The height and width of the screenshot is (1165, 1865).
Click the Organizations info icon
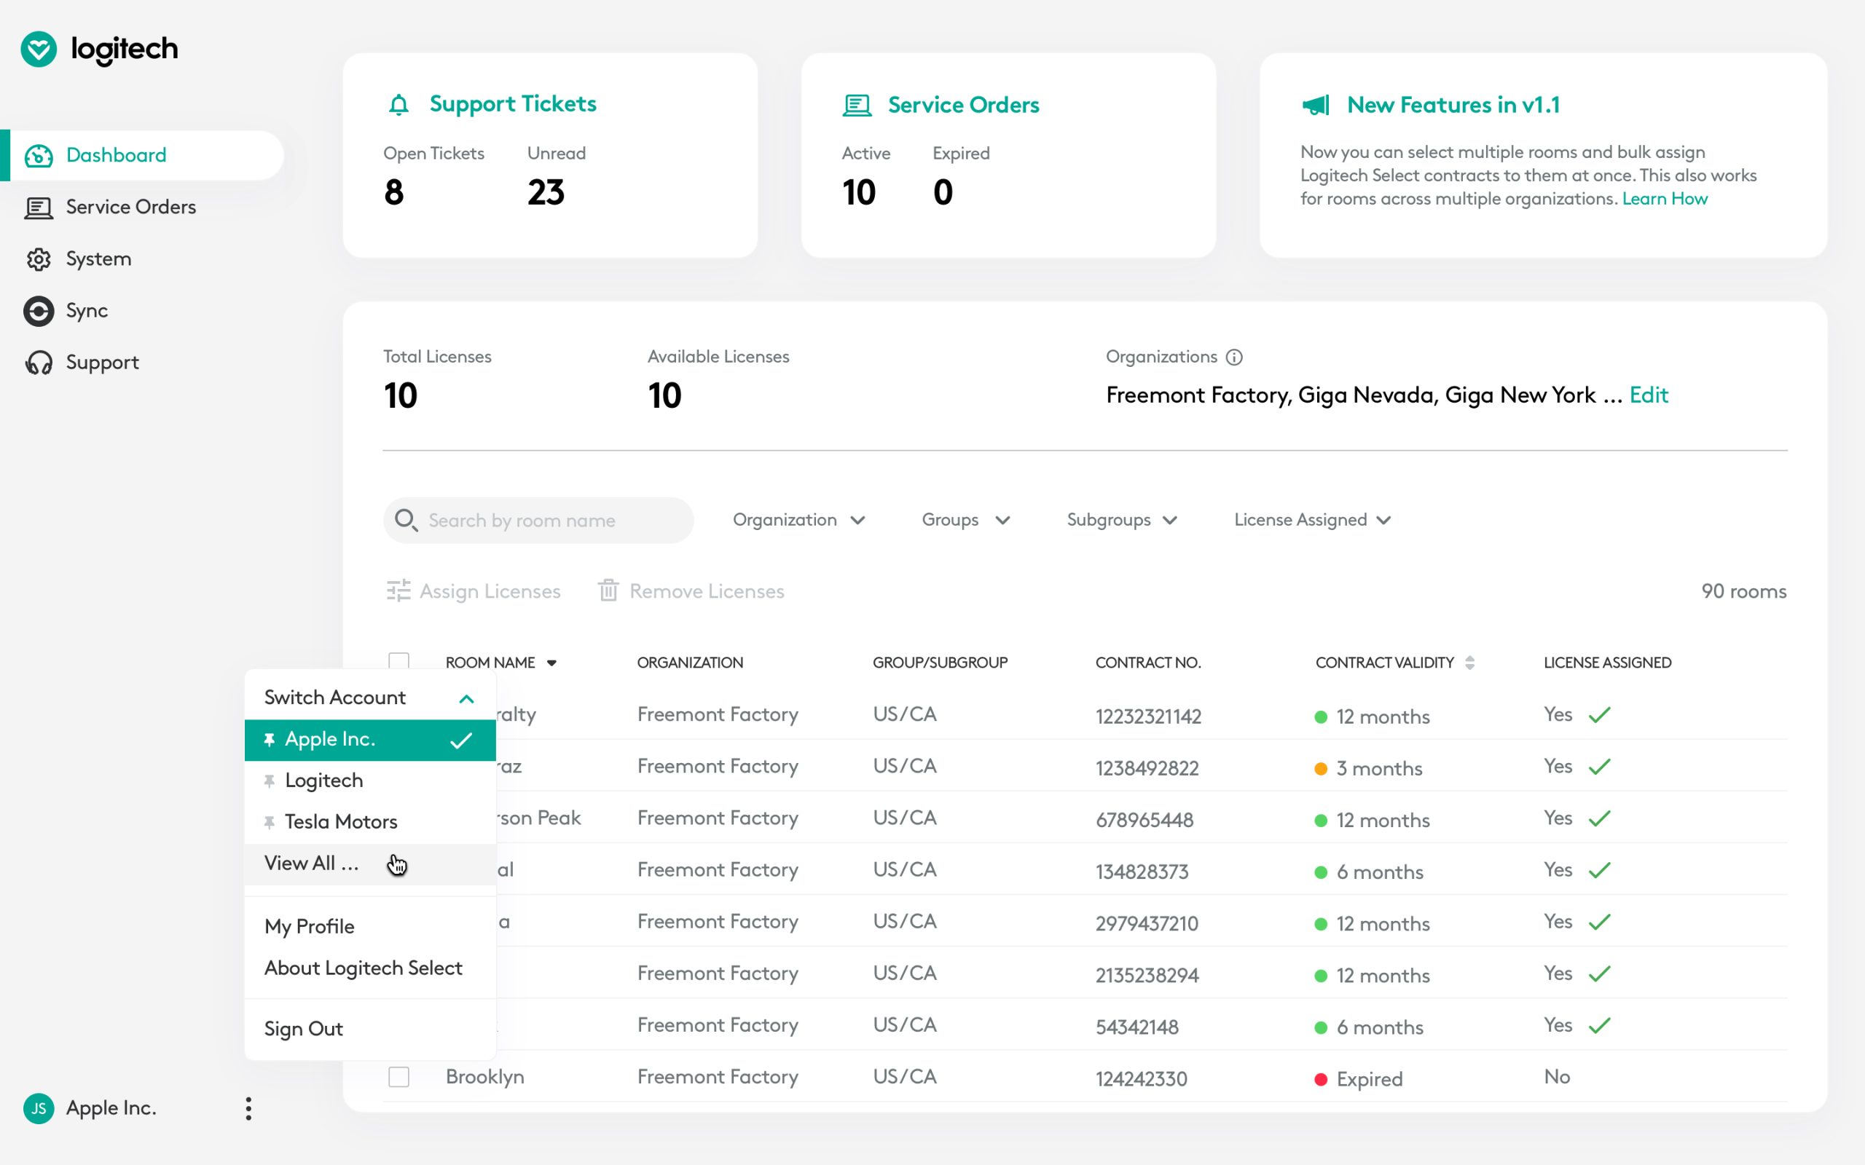[1234, 357]
